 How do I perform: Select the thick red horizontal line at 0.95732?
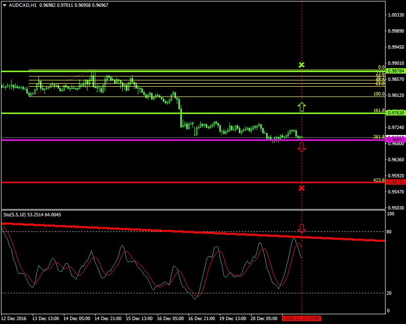pyautogui.click(x=193, y=182)
